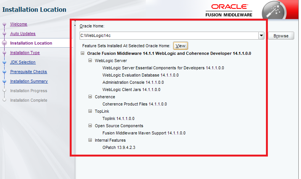Click the TopLink group label
This screenshot has height=179, width=301.
tap(102, 111)
